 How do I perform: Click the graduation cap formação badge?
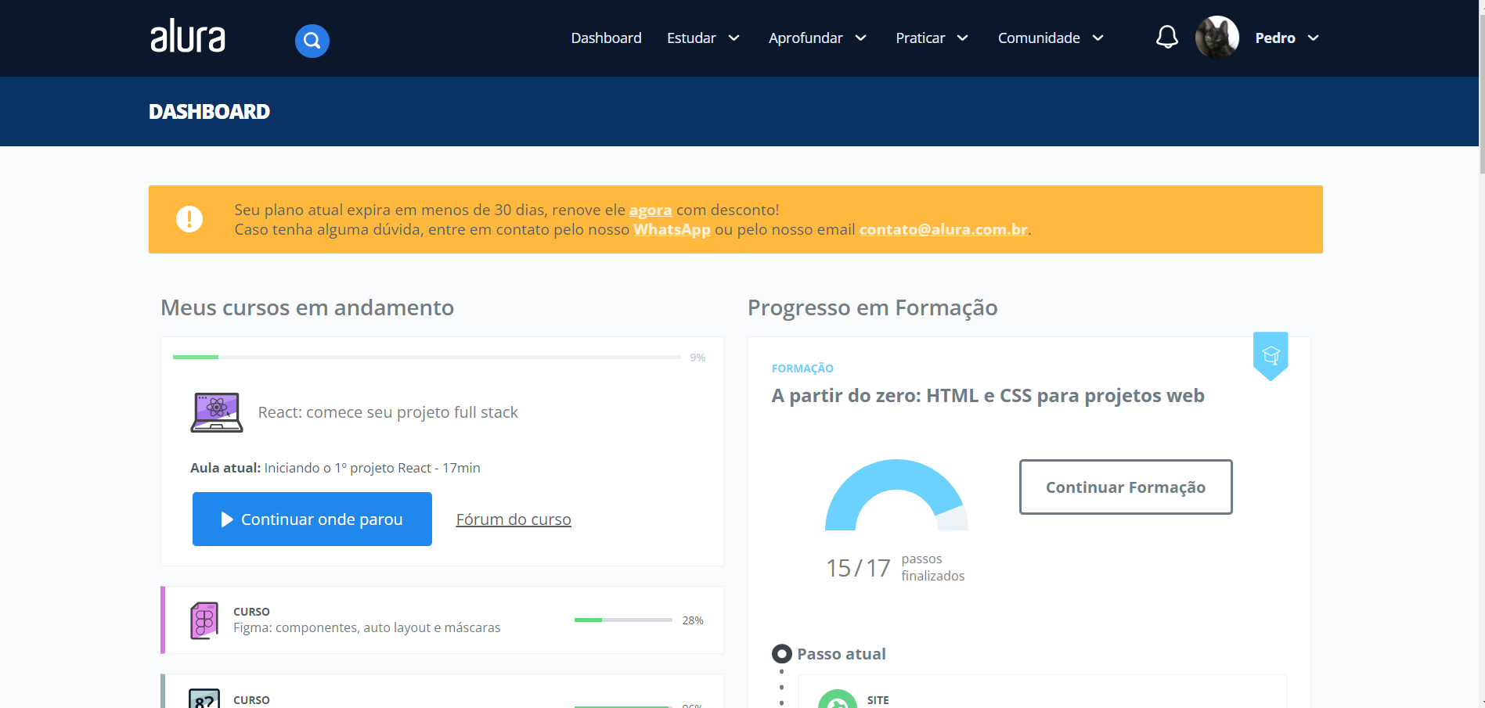(x=1271, y=356)
